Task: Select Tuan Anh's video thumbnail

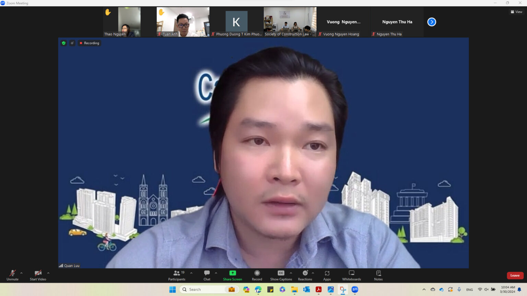Action: (x=183, y=22)
